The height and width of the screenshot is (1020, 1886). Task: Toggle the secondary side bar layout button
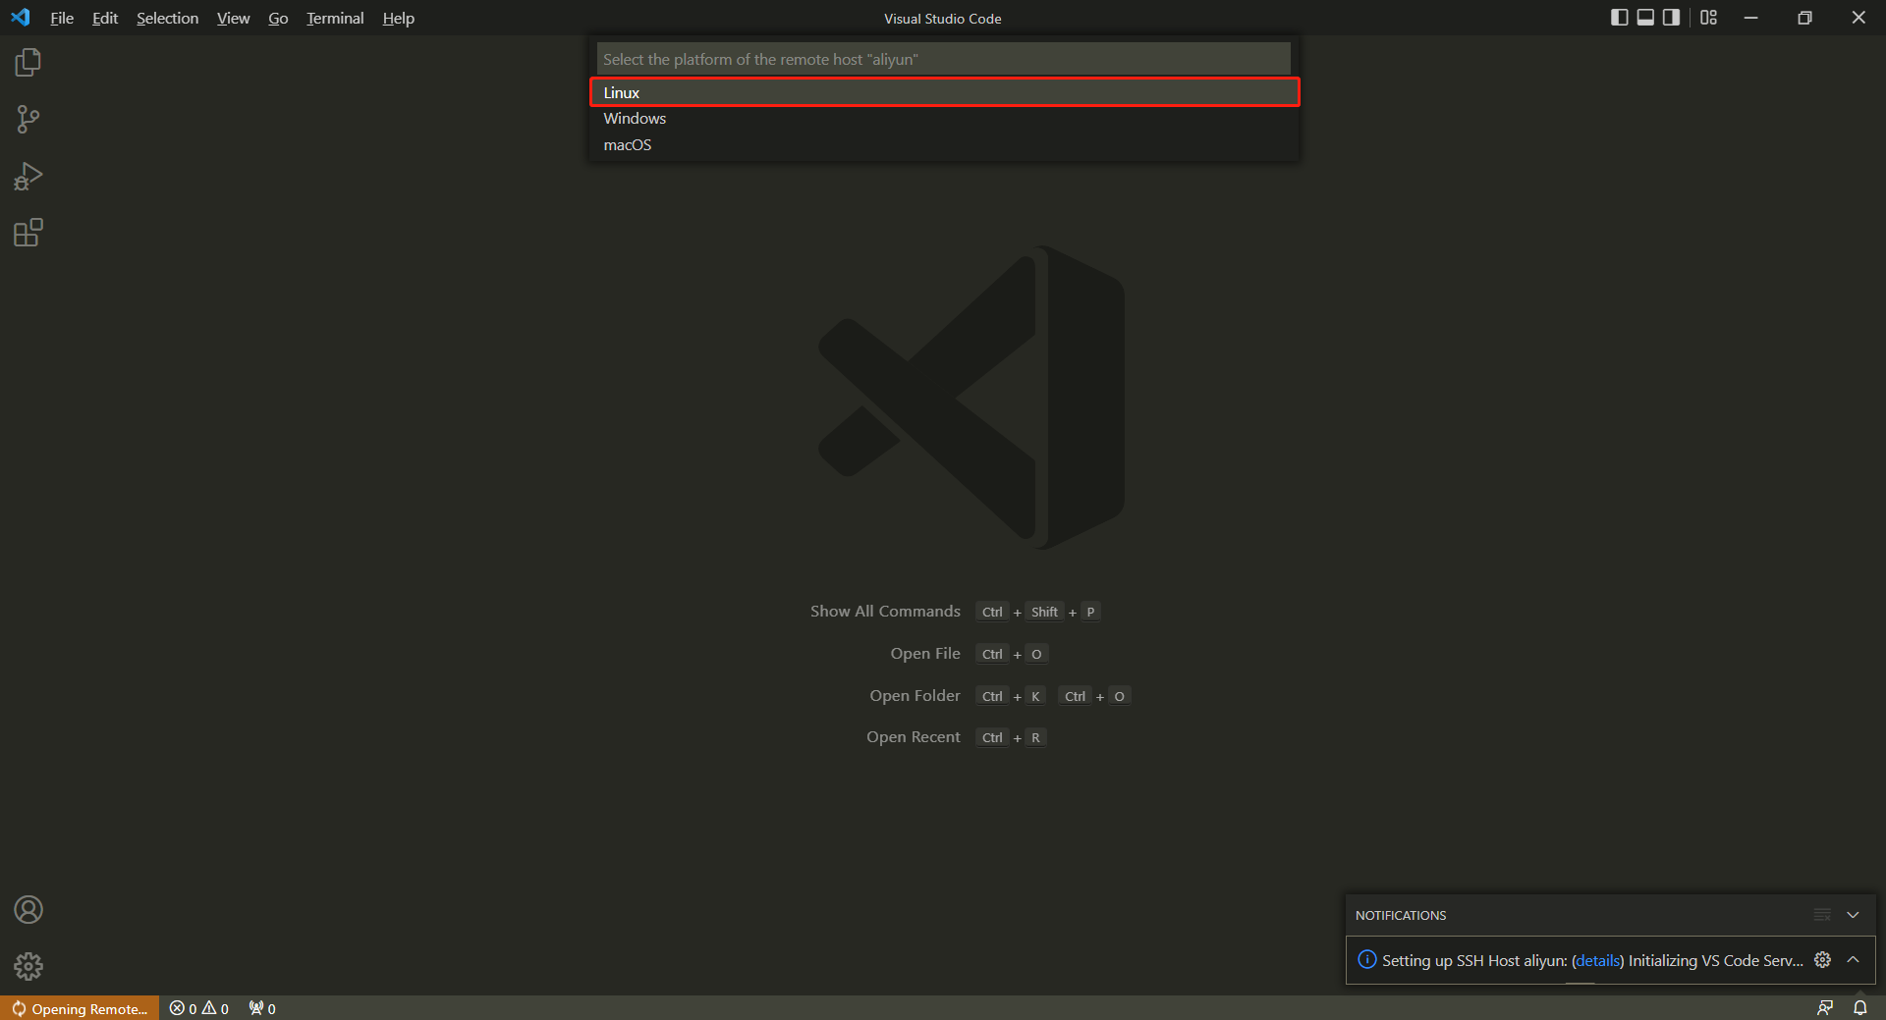(x=1671, y=18)
